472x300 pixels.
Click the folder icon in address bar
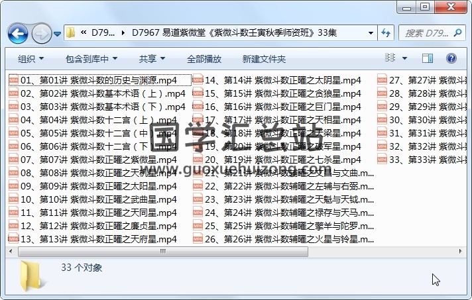70,32
